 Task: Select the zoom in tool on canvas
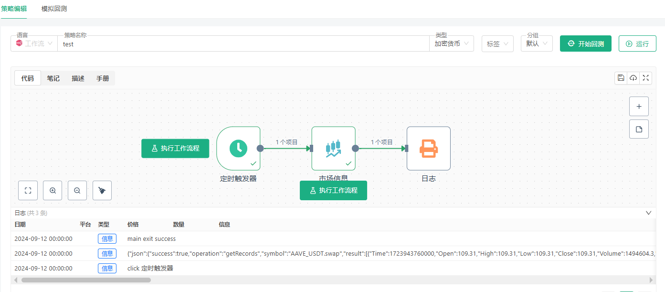[53, 190]
